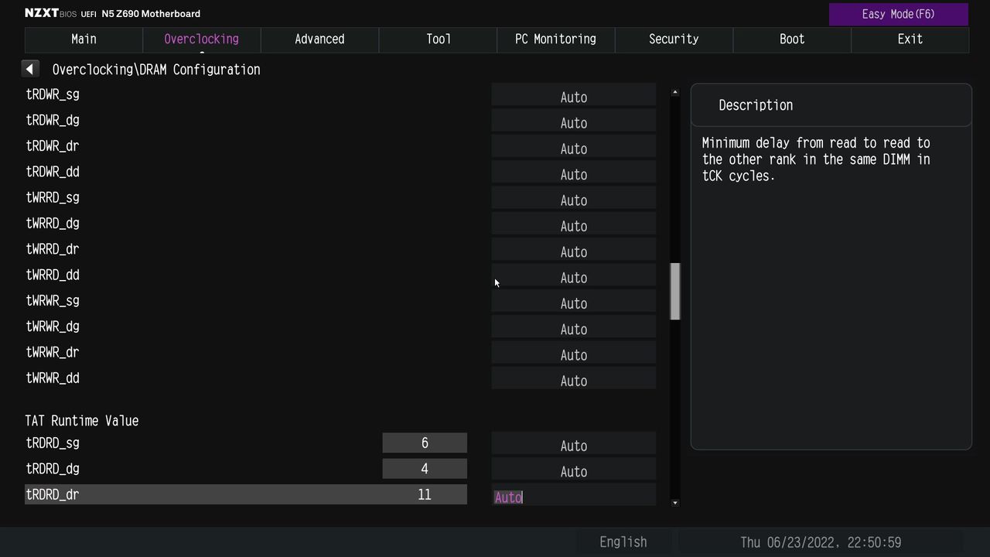
Task: Click the TAT Runtime Value heading
Action: (82, 421)
